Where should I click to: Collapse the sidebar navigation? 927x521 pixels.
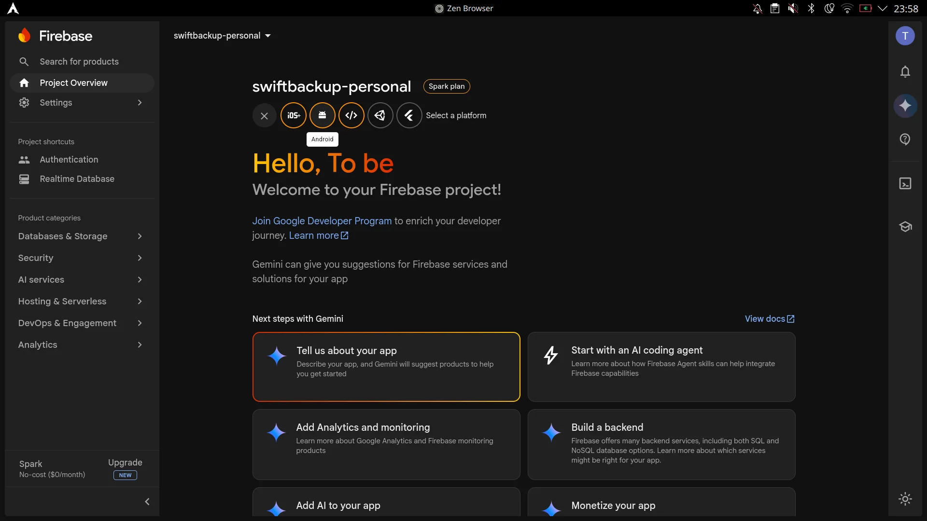pos(147,502)
